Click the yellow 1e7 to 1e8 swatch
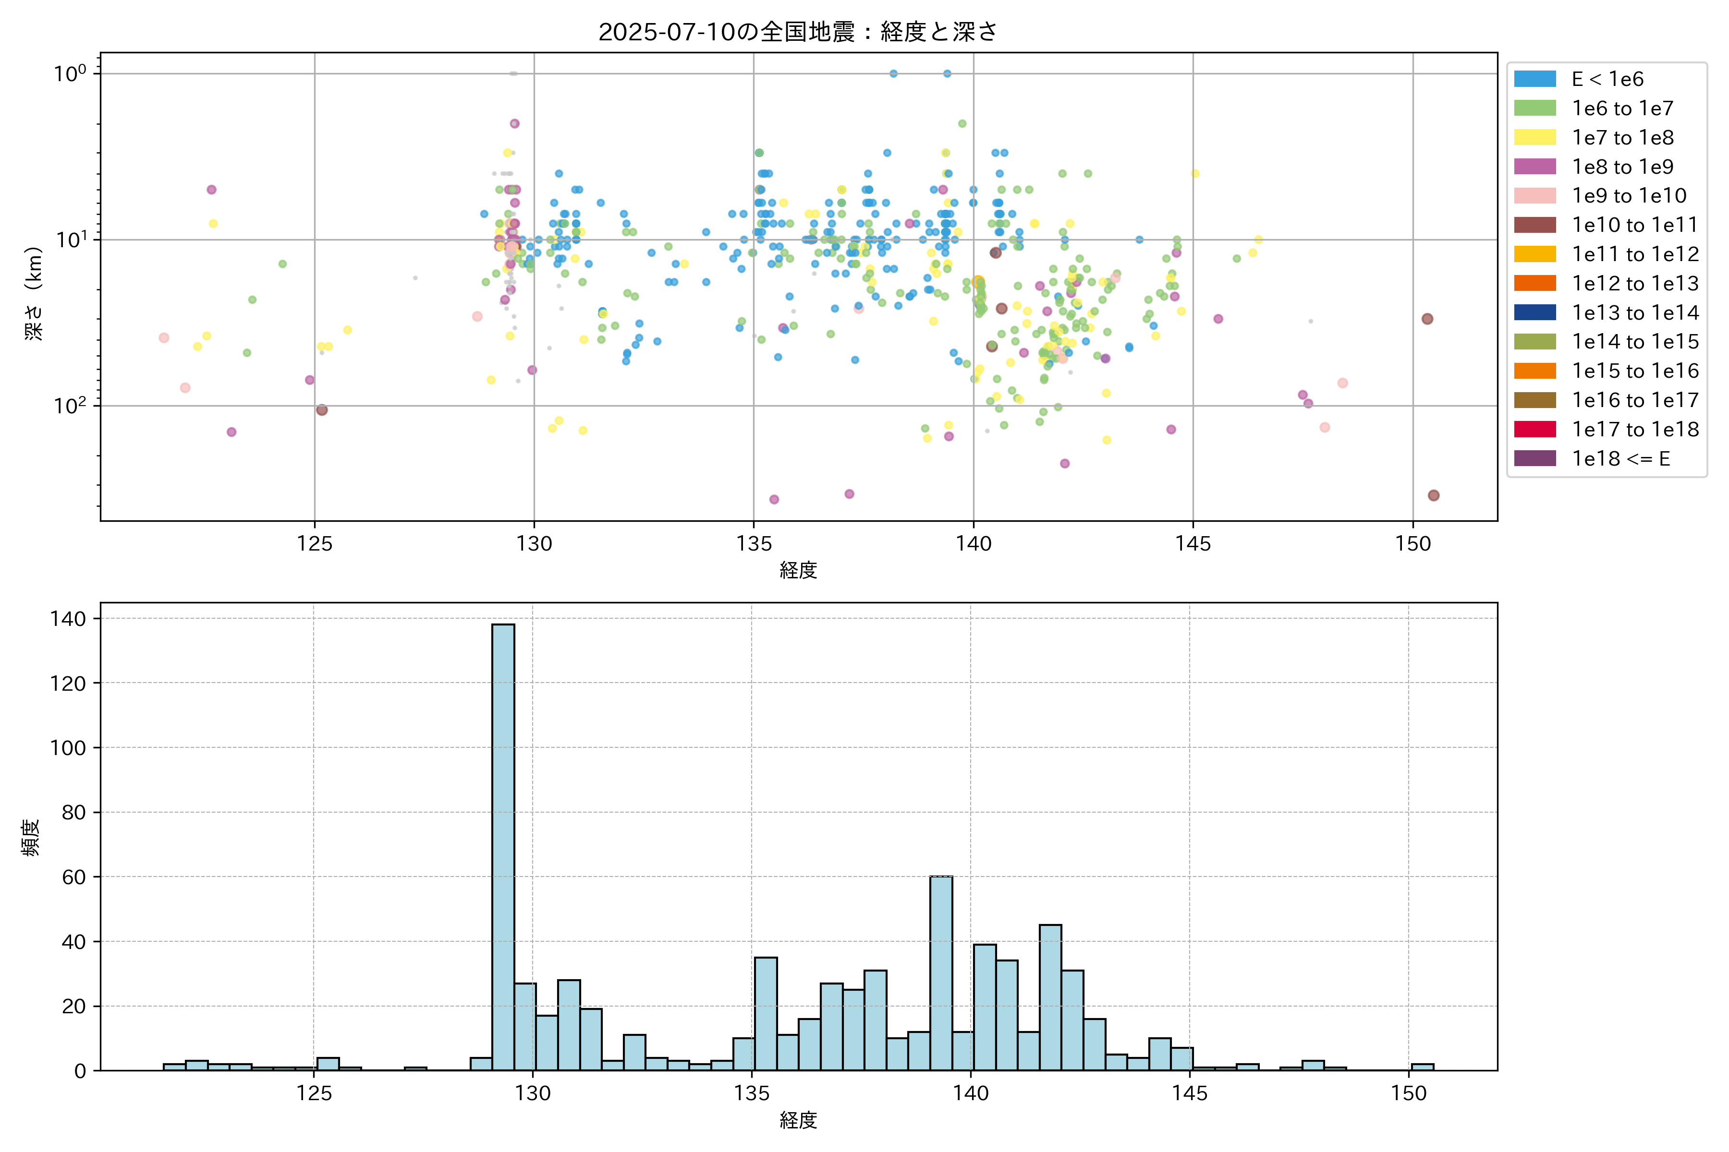1729x1152 pixels. (1534, 137)
